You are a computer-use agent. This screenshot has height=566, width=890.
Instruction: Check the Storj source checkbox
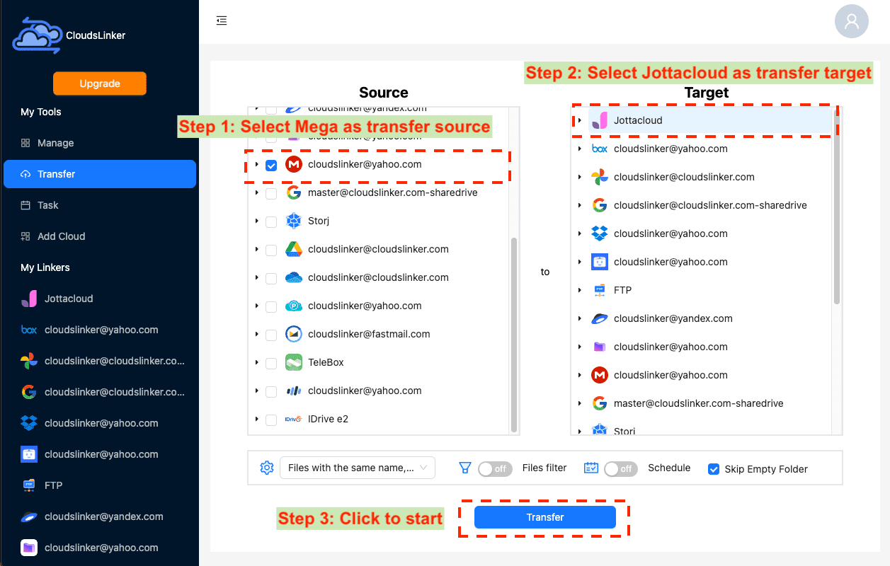271,221
